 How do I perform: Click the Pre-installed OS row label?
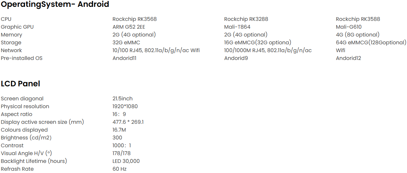[22, 58]
